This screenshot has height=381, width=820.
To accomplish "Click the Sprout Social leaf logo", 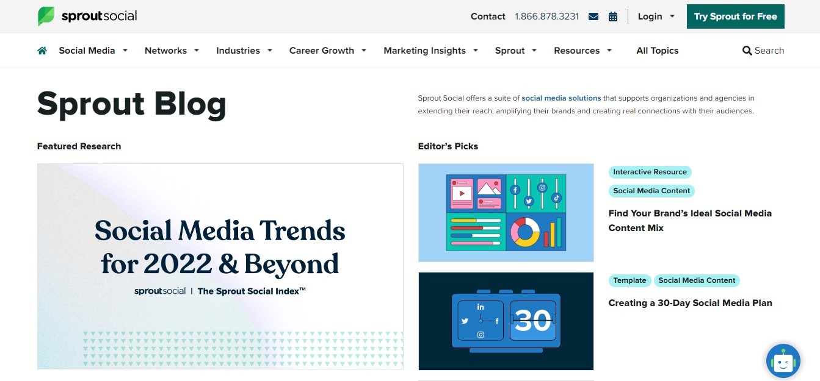I will [x=46, y=16].
